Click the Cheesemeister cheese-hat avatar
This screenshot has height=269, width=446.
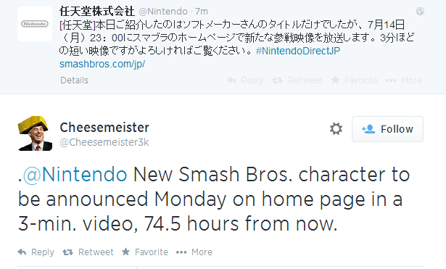pos(35,133)
